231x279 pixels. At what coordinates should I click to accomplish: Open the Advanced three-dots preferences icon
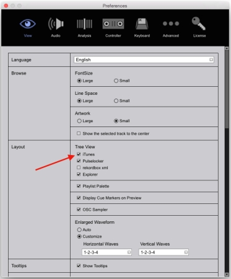(x=171, y=24)
